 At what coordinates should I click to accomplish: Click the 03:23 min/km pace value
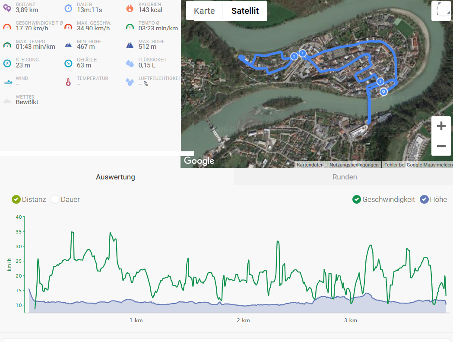(x=158, y=29)
